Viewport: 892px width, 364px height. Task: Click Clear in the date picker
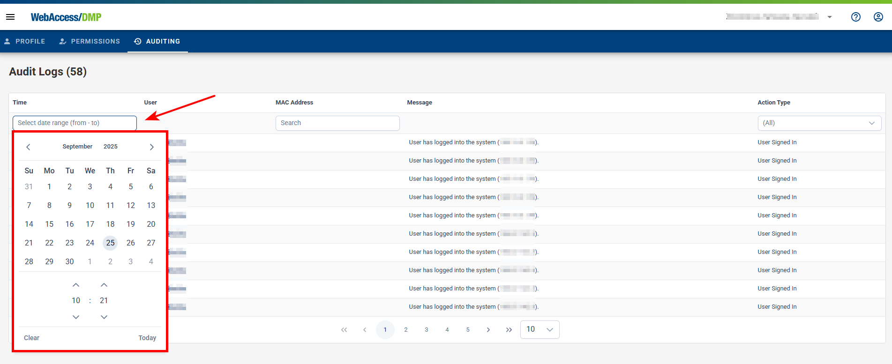coord(31,338)
